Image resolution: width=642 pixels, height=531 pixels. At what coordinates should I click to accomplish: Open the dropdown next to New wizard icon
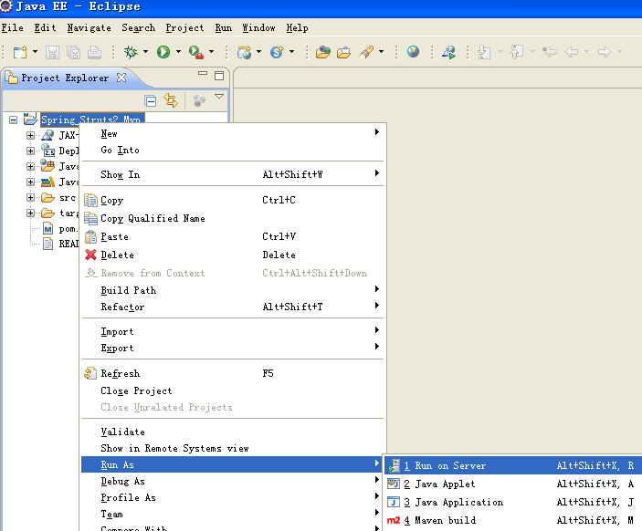[35, 52]
